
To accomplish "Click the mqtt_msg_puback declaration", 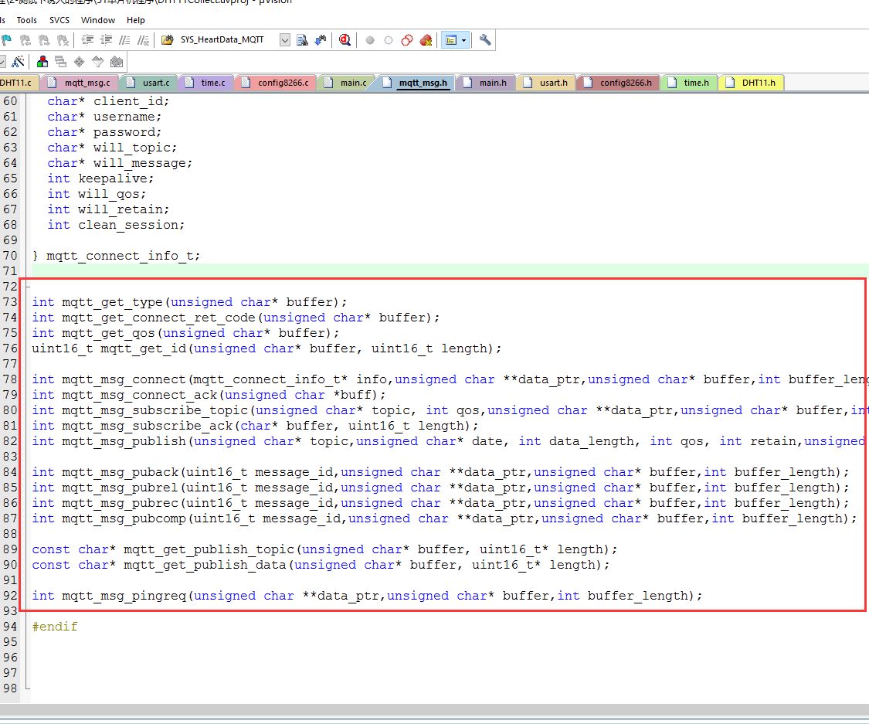I will pos(440,472).
